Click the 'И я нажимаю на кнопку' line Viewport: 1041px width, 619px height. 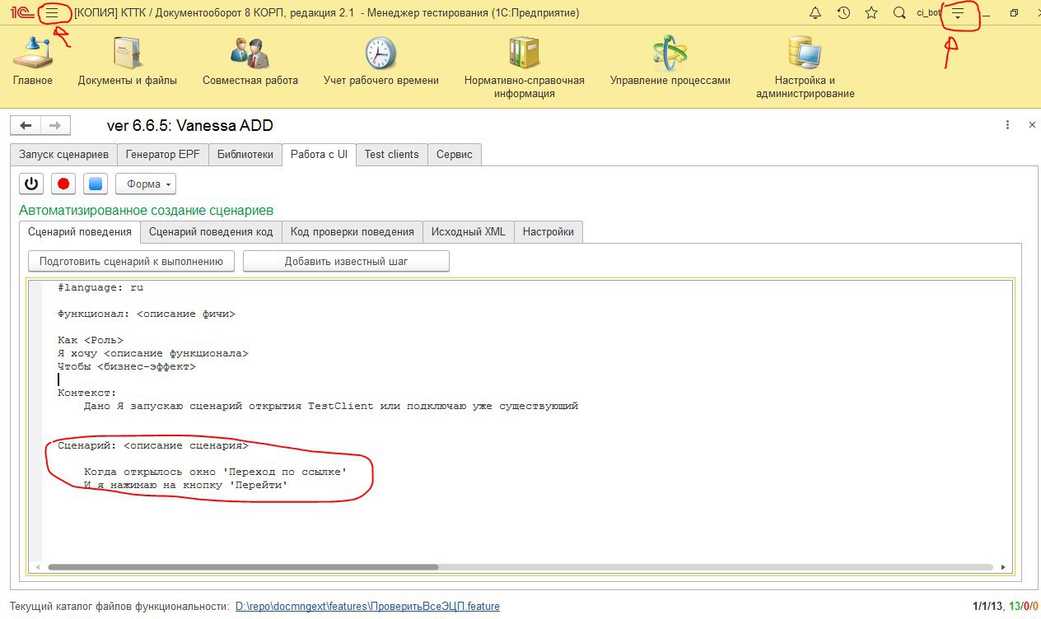(186, 485)
